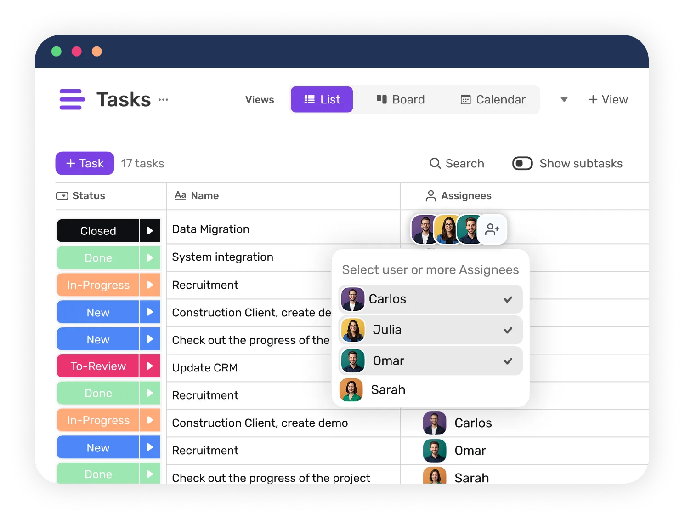Click the To-Review status label
This screenshot has width=685, height=520.
[x=98, y=366]
